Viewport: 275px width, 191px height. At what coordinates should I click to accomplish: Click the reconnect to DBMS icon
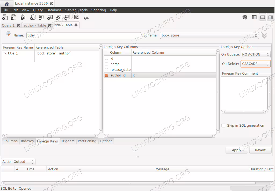(86, 17)
